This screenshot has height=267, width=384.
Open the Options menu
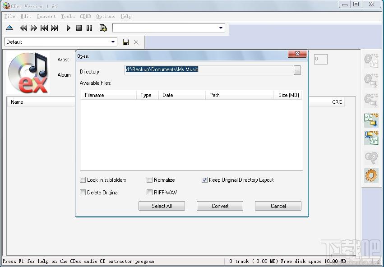click(106, 16)
